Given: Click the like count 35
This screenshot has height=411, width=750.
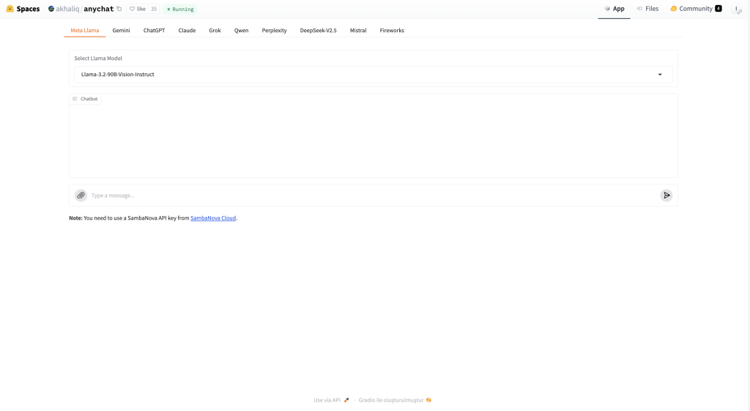Looking at the screenshot, I should pos(154,9).
